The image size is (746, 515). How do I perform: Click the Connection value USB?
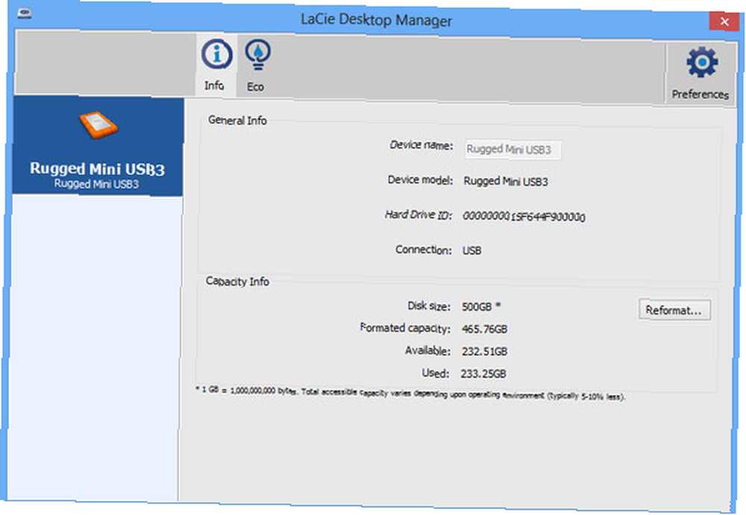tap(471, 250)
